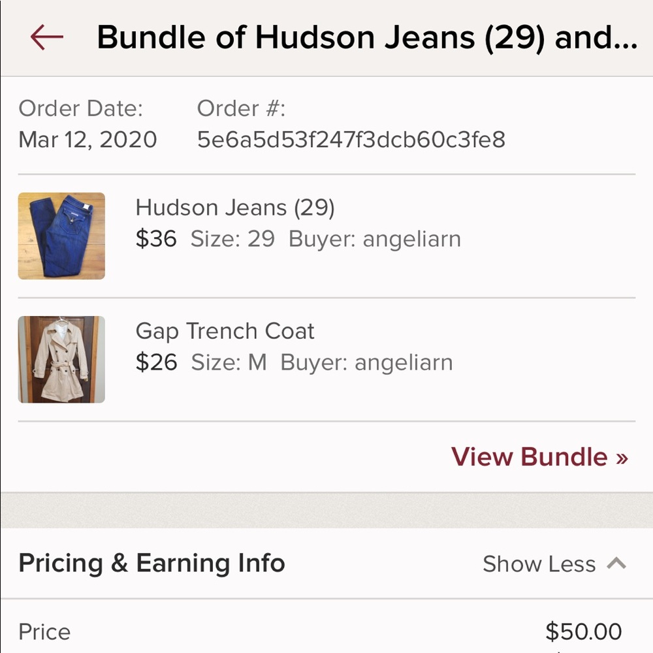Click the $26 price on Gap Trench Coat

point(156,362)
